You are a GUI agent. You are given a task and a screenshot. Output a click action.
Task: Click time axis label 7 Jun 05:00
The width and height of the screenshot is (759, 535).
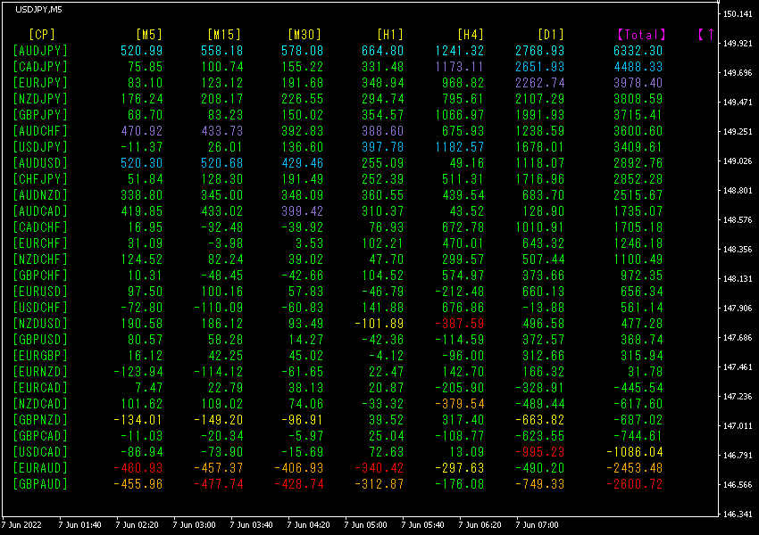click(365, 525)
